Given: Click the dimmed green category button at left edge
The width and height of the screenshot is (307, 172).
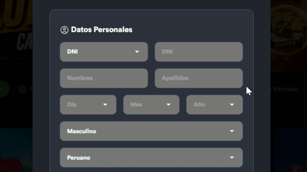Looking at the screenshot, I should pos(4,89).
